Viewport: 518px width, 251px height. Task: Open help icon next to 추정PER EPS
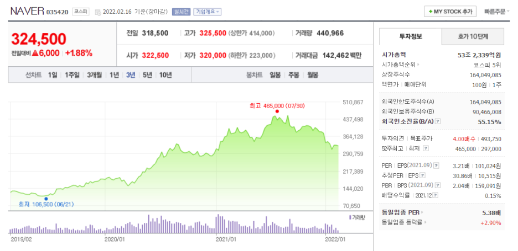tap(422, 175)
